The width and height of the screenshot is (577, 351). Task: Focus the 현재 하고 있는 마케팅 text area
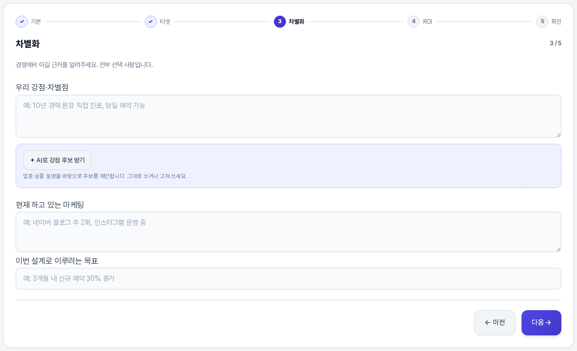coord(288,232)
